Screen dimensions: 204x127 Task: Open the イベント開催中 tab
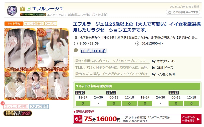[34, 23]
